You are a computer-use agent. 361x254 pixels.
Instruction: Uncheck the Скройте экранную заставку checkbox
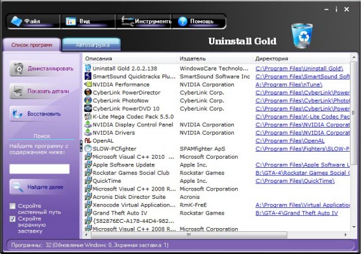tap(13, 219)
